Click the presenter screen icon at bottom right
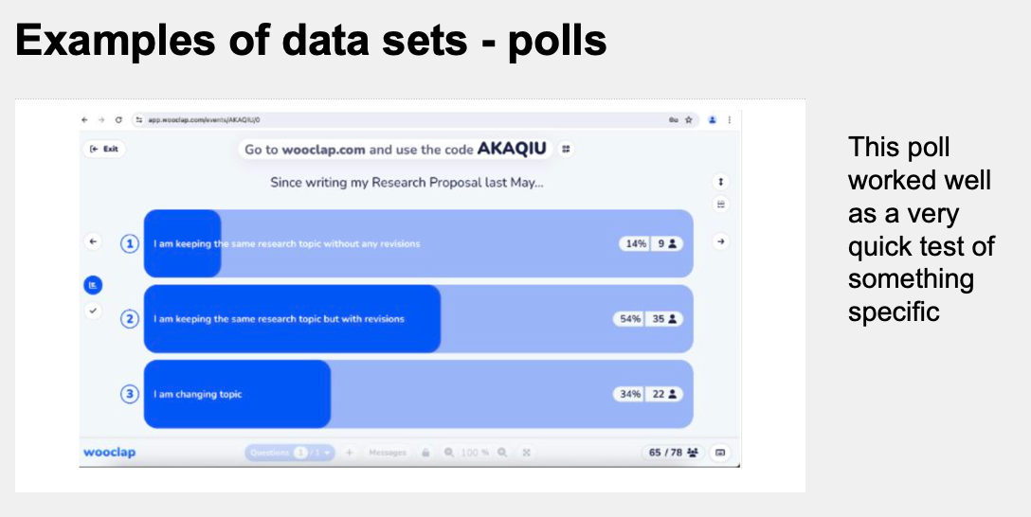 pyautogui.click(x=720, y=453)
